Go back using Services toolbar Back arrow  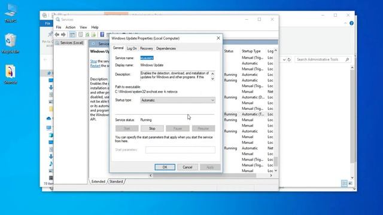coord(57,35)
